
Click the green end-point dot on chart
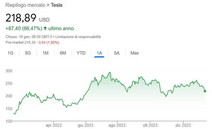pyautogui.click(x=205, y=91)
